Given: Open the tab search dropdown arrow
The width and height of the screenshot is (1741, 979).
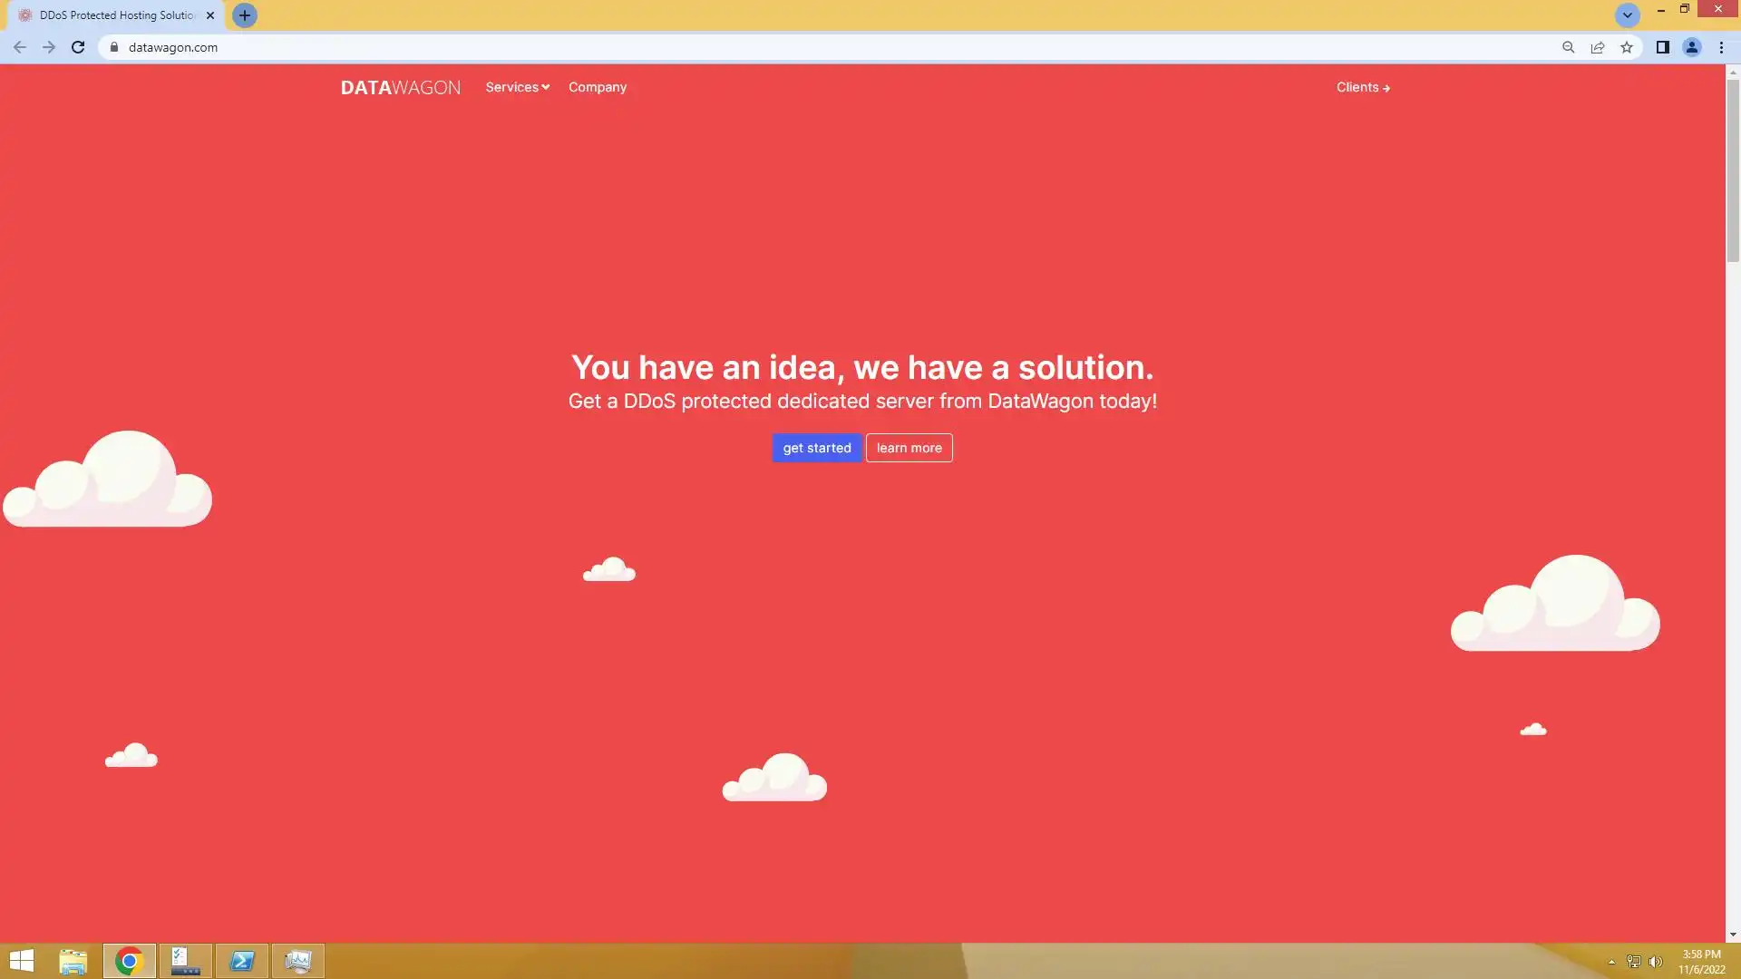Looking at the screenshot, I should tap(1627, 15).
